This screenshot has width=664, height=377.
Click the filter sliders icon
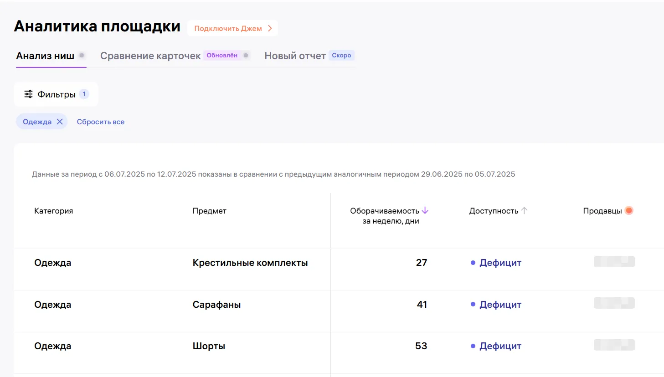pos(28,94)
